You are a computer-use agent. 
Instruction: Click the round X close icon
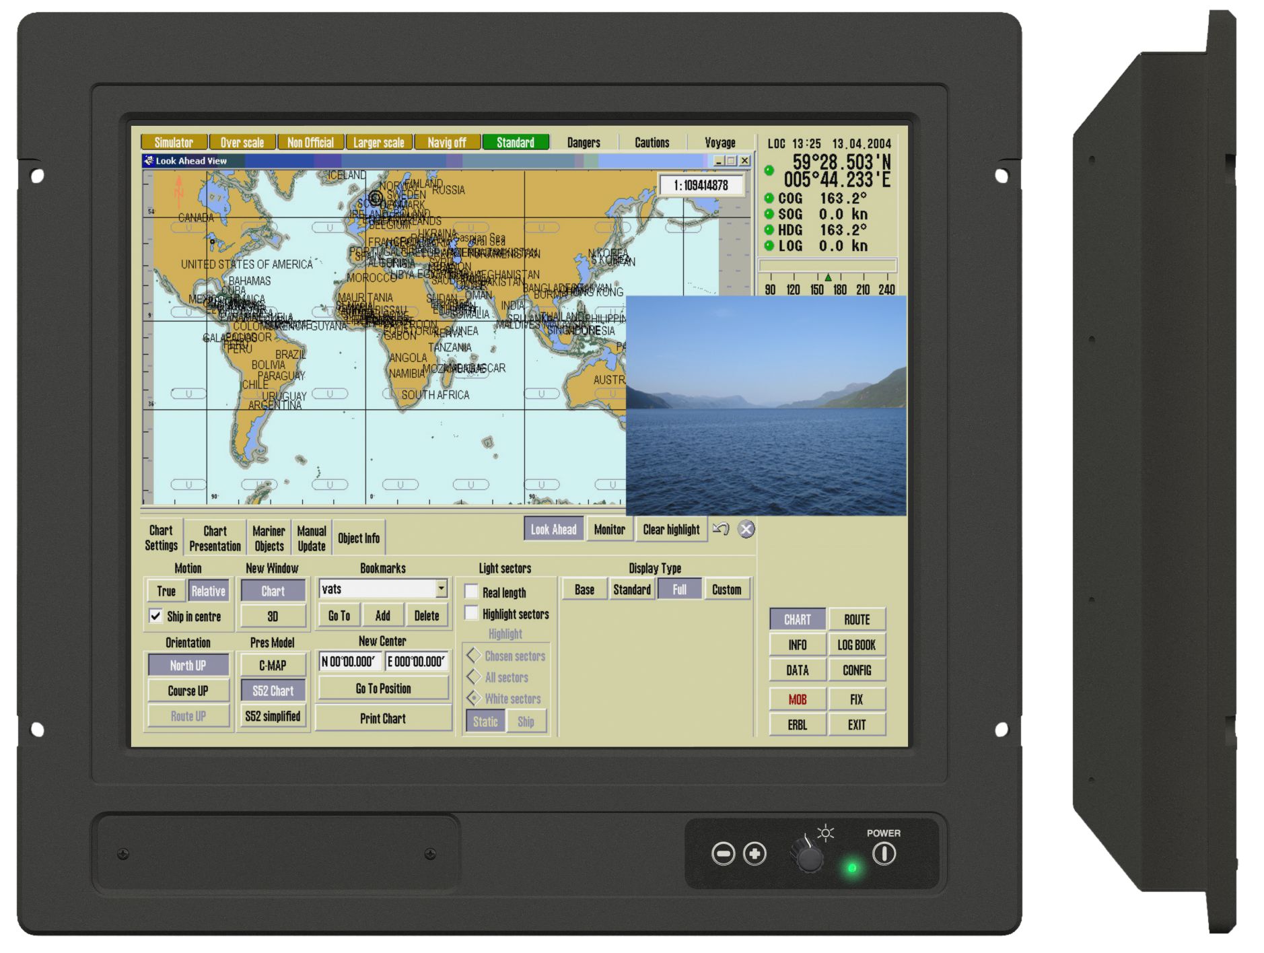coord(746,529)
